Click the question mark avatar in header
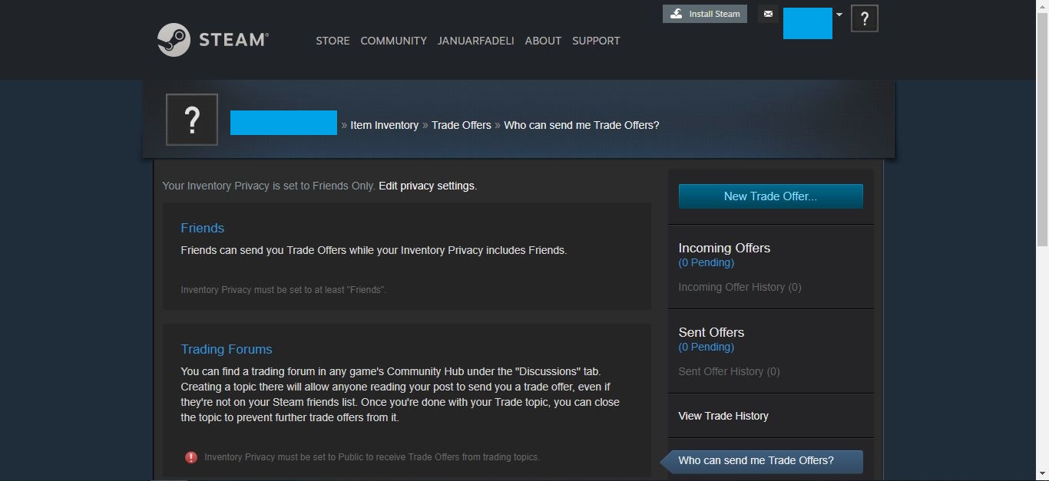The image size is (1049, 481). click(864, 19)
